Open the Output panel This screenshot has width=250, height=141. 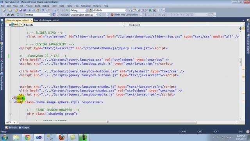[x=24, y=128]
